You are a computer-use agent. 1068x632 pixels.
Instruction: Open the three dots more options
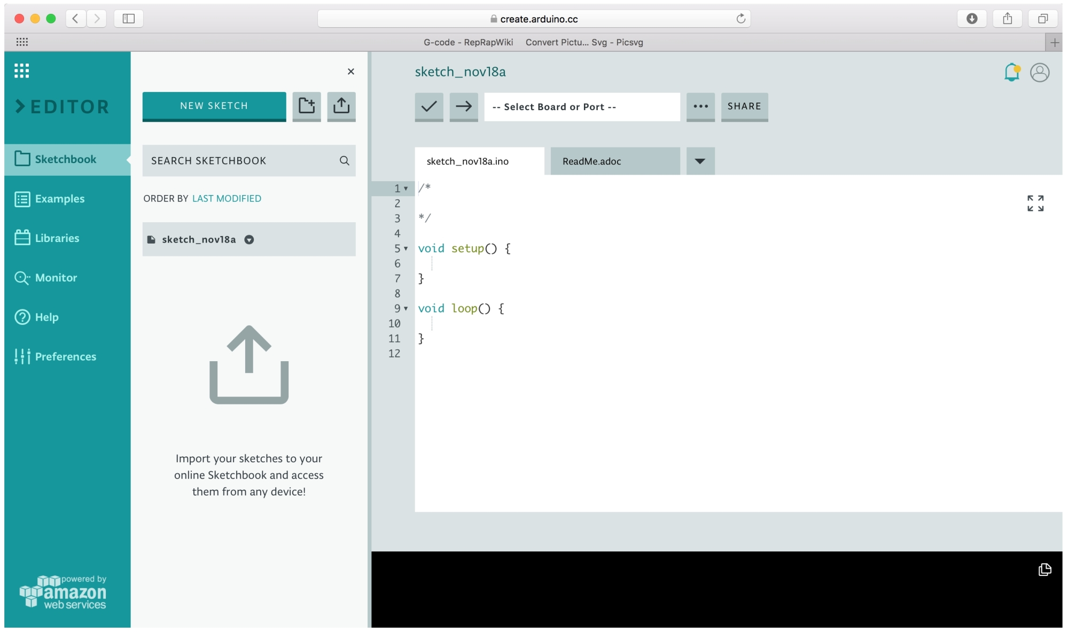[700, 106]
